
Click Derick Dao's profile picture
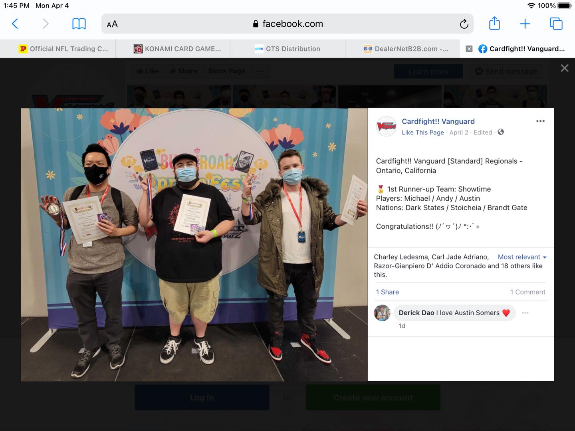point(382,313)
